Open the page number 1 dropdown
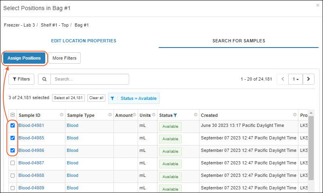The image size is (323, 193). tap(296, 79)
